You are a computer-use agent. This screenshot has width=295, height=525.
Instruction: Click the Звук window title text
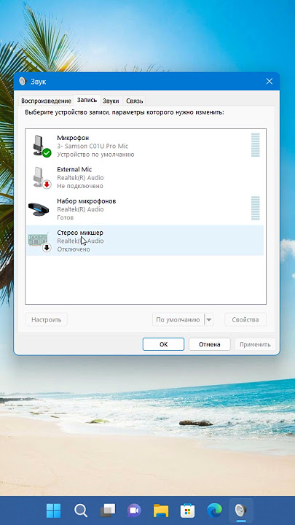[39, 82]
